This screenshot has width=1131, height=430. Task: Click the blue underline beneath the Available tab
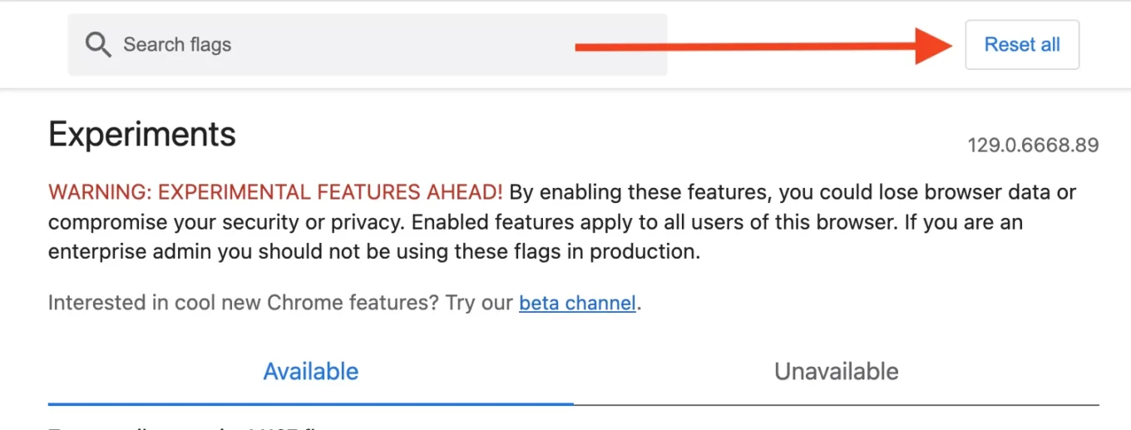click(x=310, y=403)
